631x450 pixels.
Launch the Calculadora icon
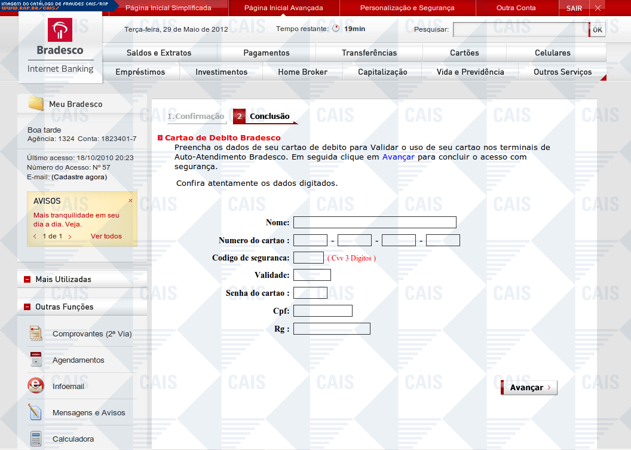coord(36,439)
